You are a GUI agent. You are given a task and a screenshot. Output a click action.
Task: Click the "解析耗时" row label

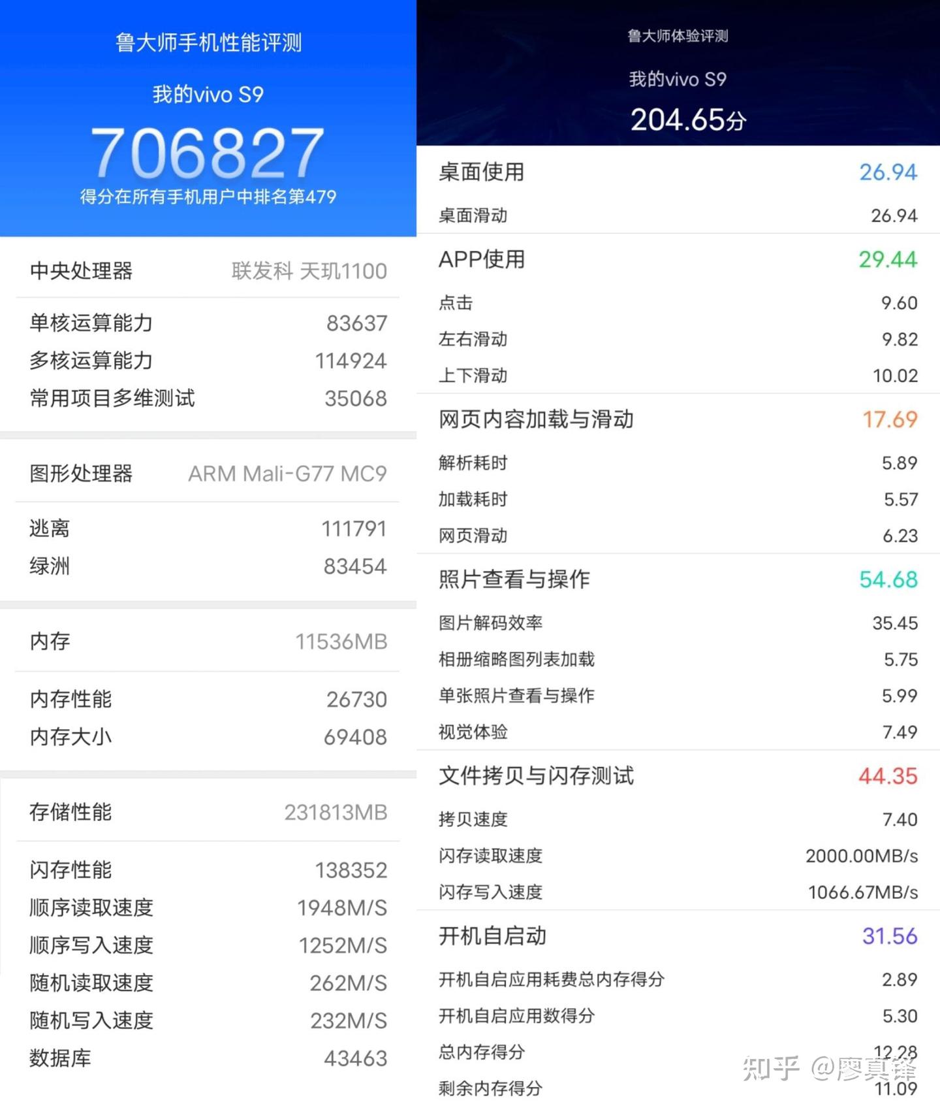click(x=473, y=463)
